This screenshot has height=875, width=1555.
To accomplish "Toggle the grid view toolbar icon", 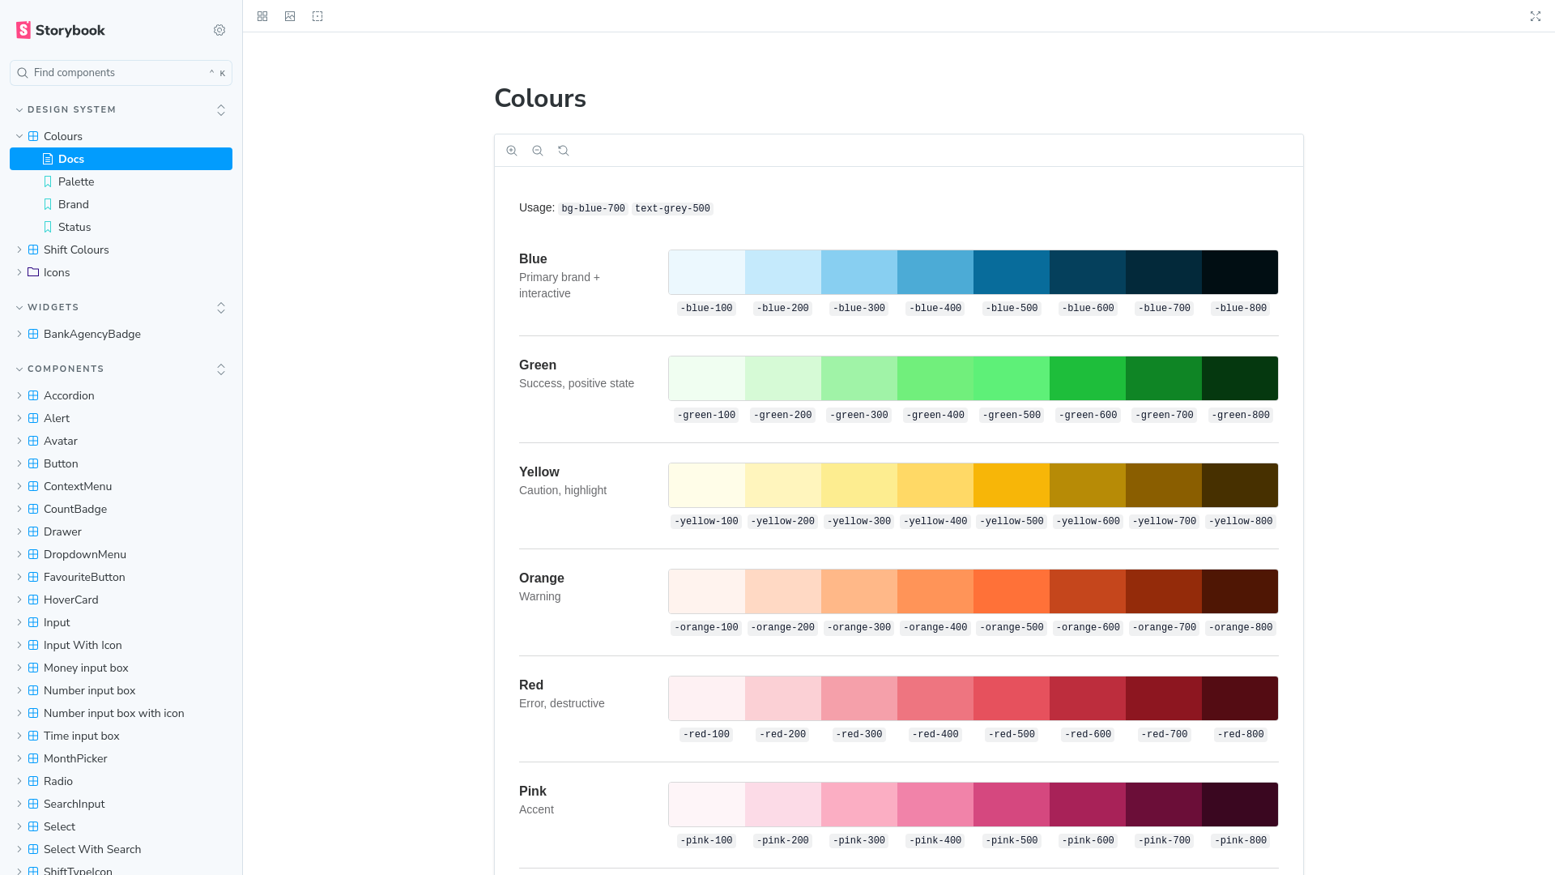I will 262,16.
